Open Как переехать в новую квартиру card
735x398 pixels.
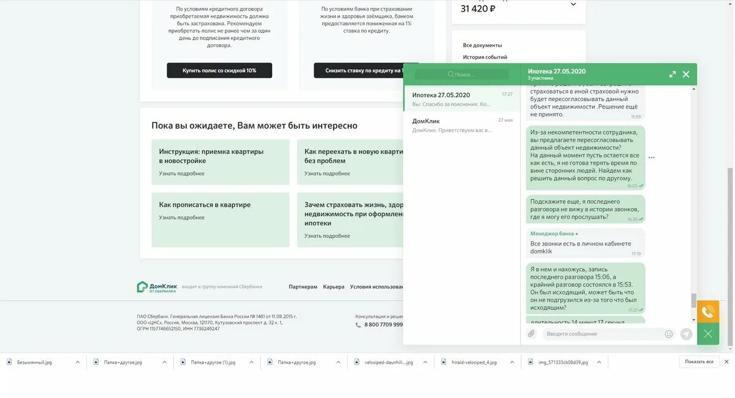click(350, 162)
